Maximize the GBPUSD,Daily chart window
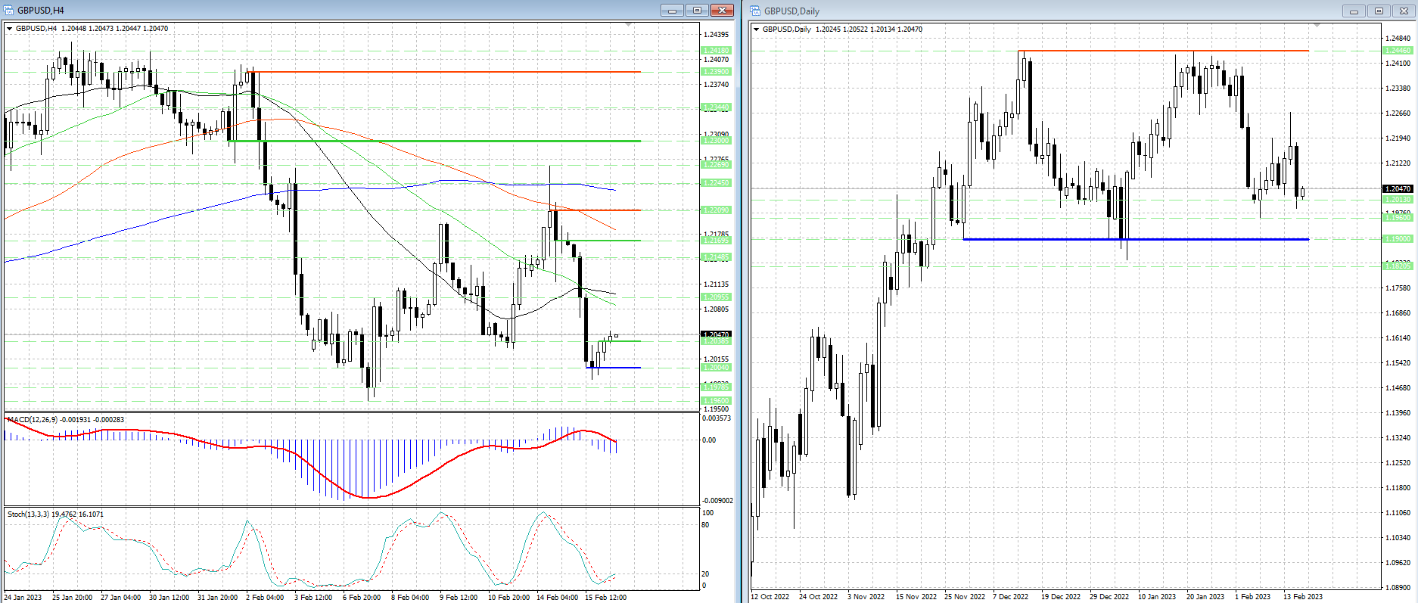 1379,11
